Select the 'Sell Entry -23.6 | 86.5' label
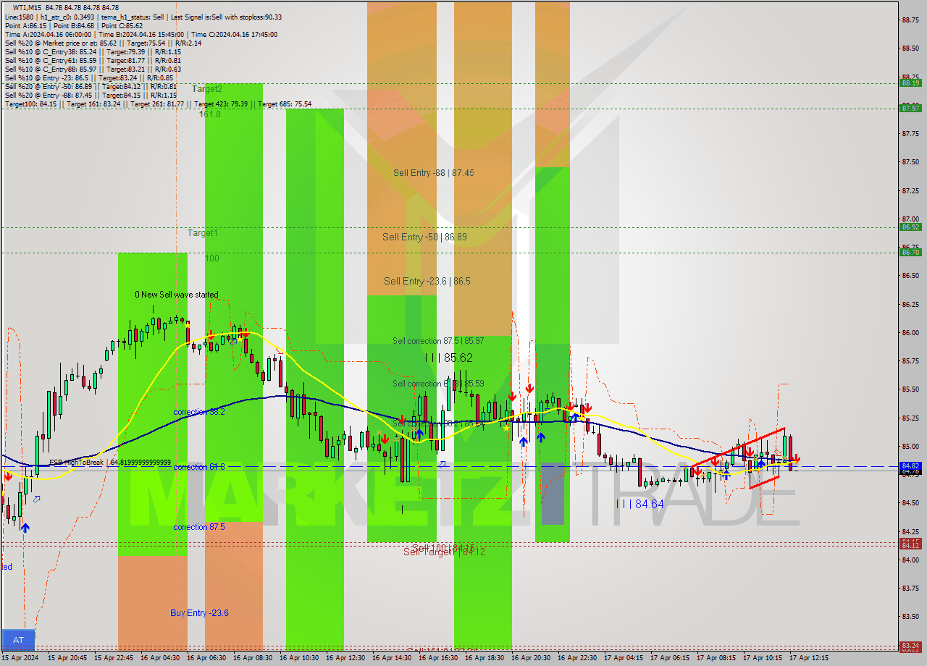Image resolution: width=927 pixels, height=666 pixels. point(427,282)
